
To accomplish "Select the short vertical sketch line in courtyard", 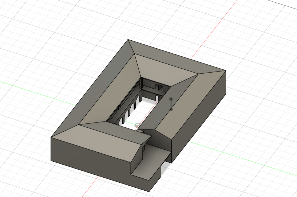I will (x=171, y=104).
